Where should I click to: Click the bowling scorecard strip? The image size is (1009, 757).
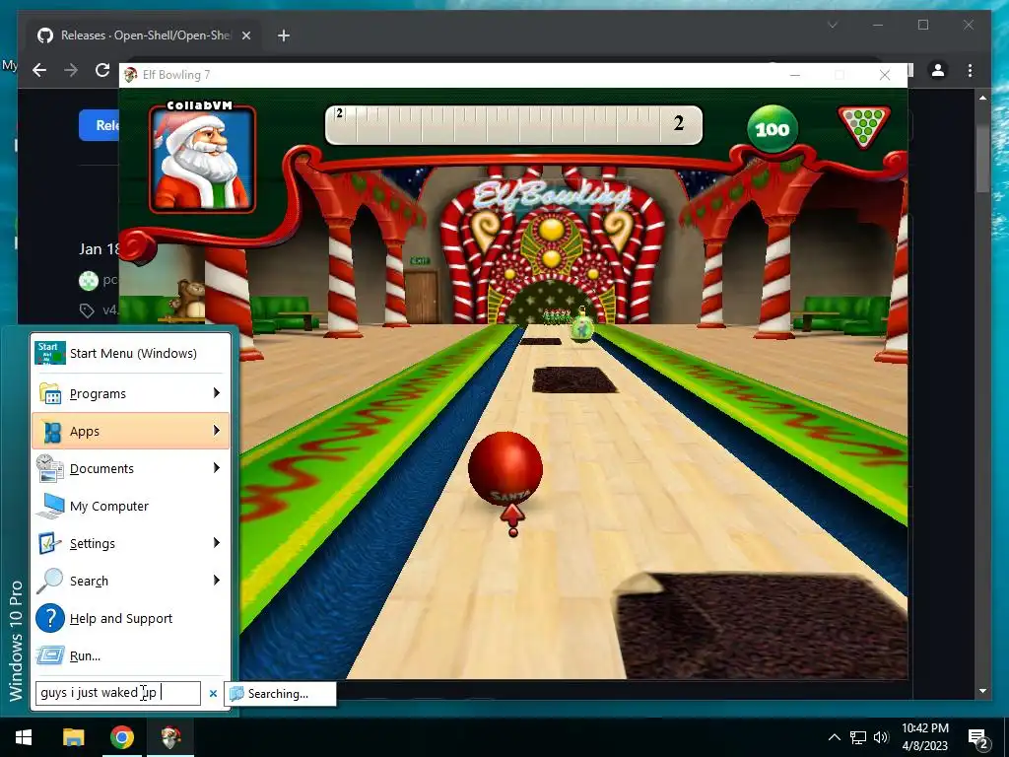pyautogui.click(x=513, y=125)
